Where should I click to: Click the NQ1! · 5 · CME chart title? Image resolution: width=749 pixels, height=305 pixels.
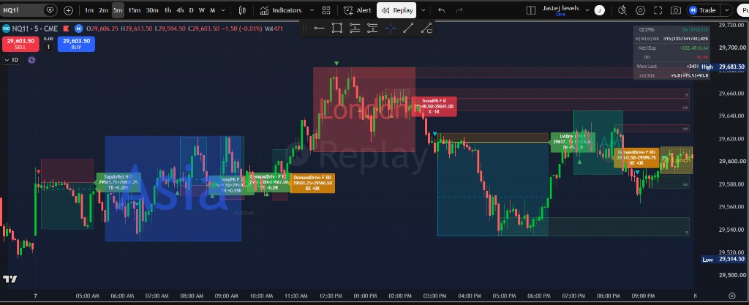coord(35,29)
